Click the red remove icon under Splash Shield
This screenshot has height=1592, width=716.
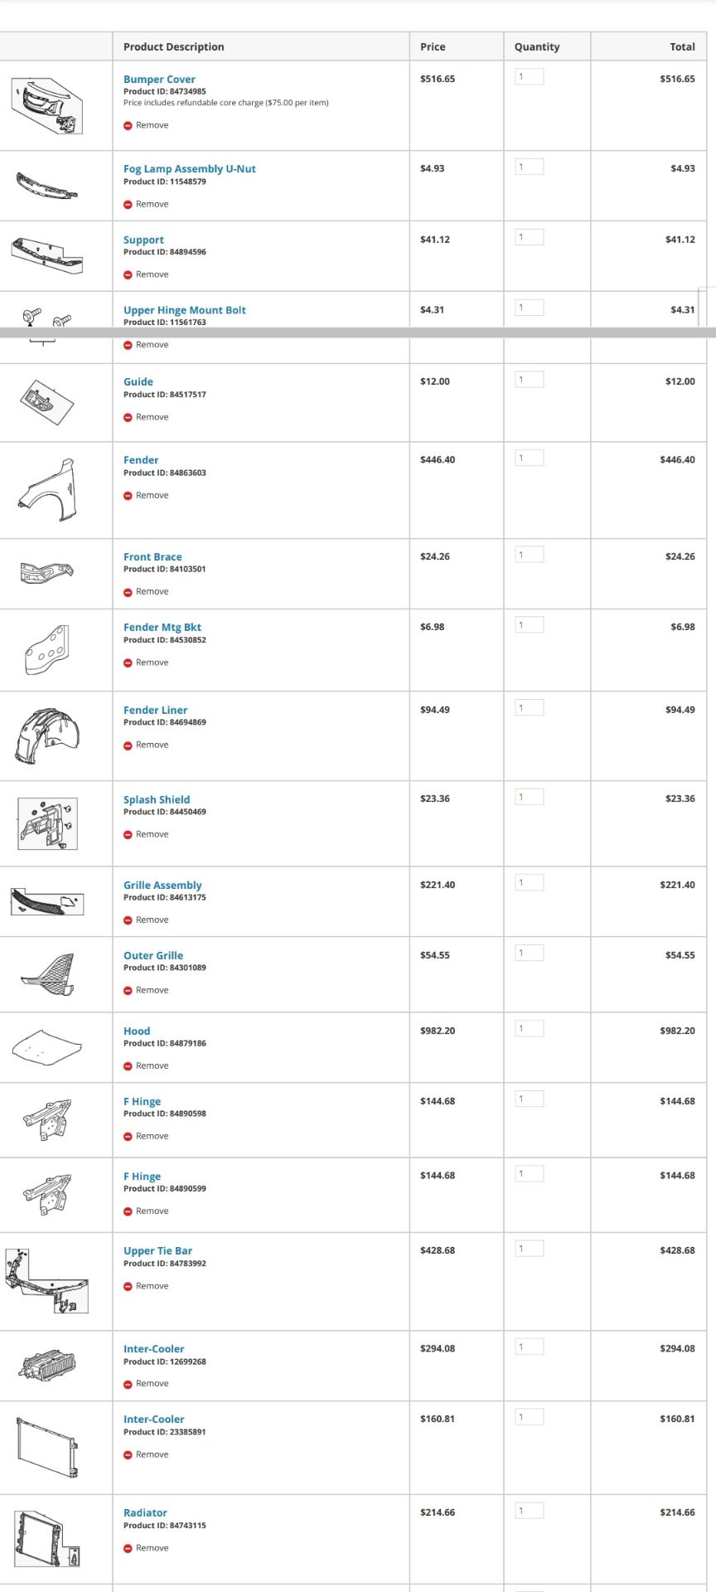tap(128, 835)
